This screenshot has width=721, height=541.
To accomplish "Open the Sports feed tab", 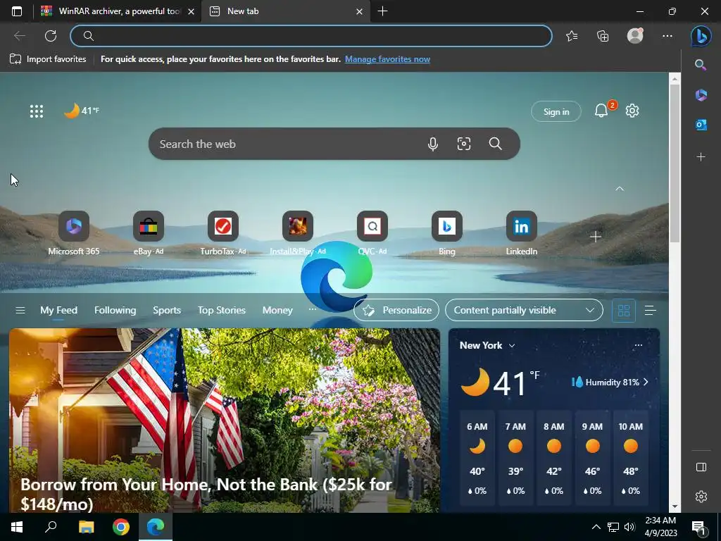I will point(166,311).
